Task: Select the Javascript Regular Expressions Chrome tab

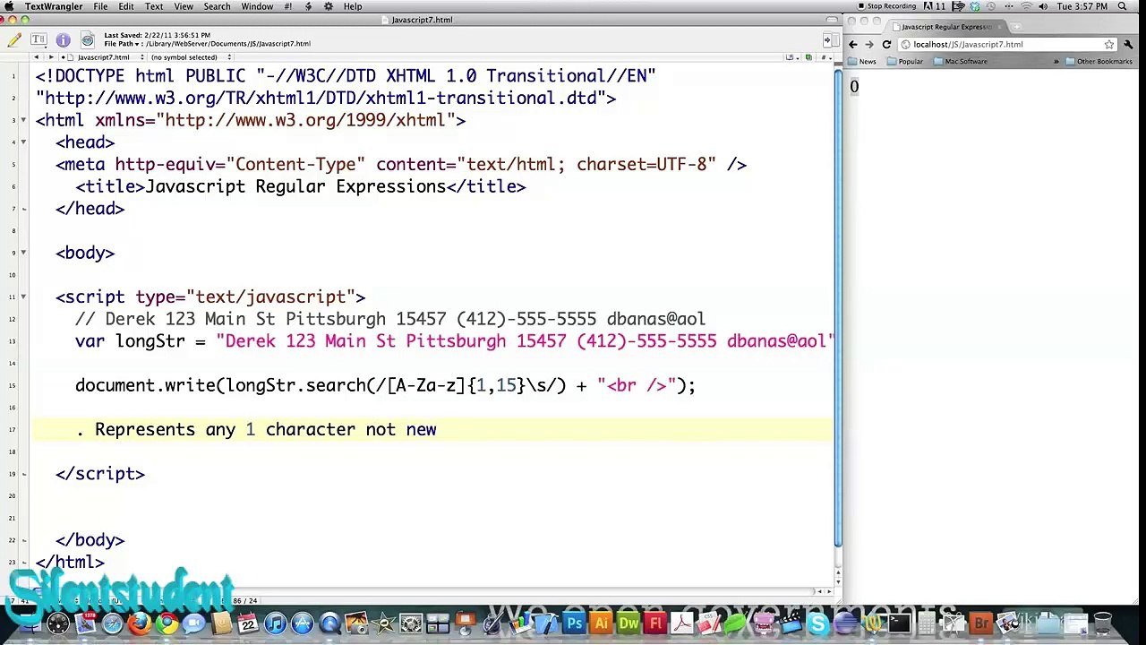Action: click(945, 27)
